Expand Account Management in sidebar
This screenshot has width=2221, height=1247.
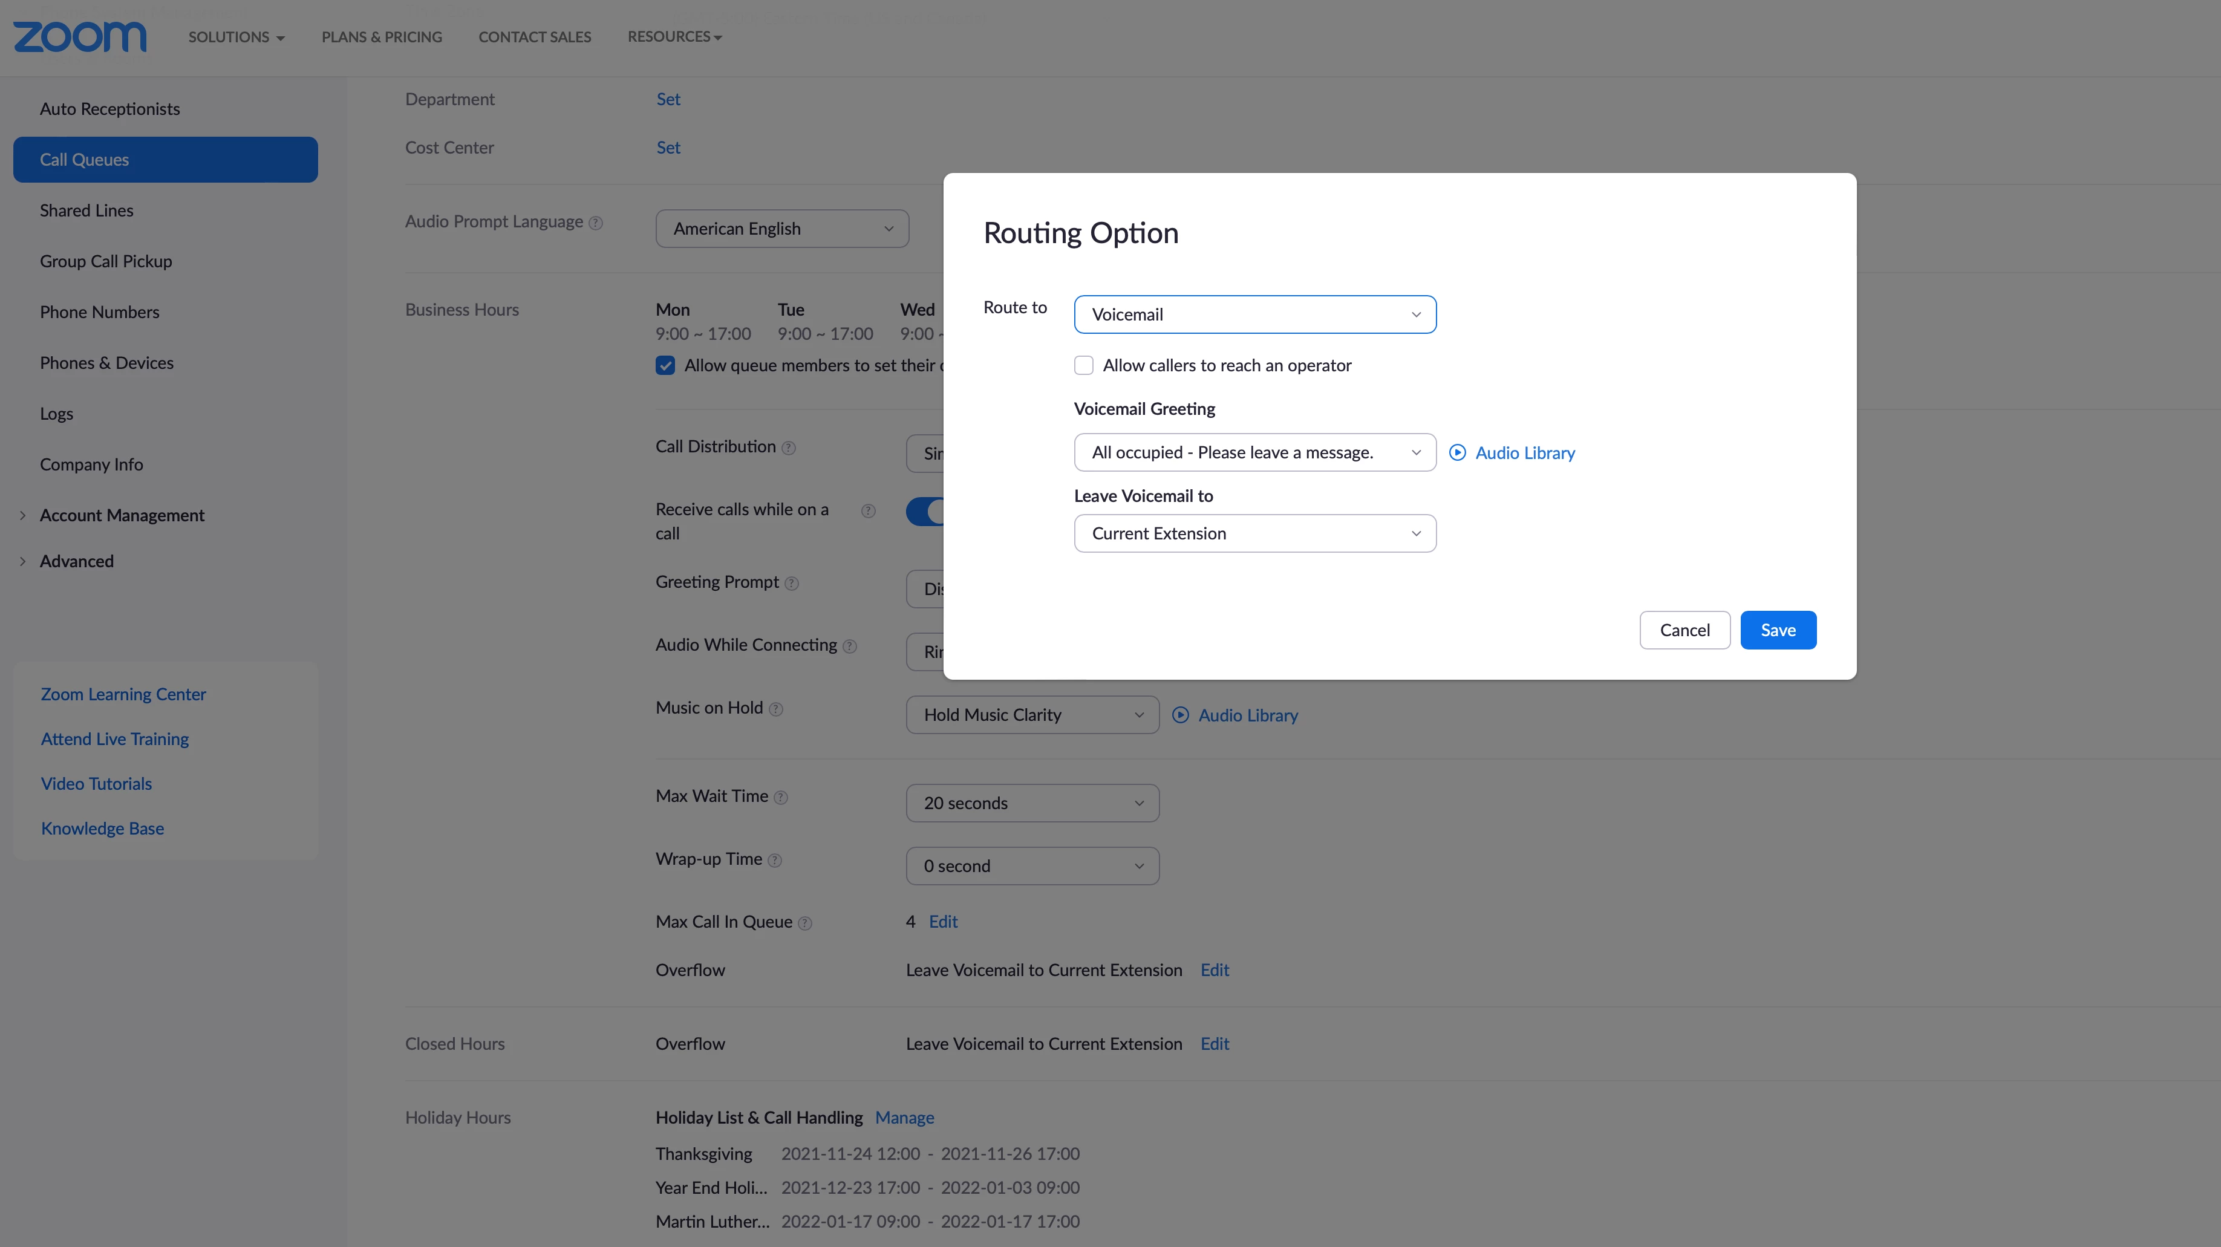(122, 515)
